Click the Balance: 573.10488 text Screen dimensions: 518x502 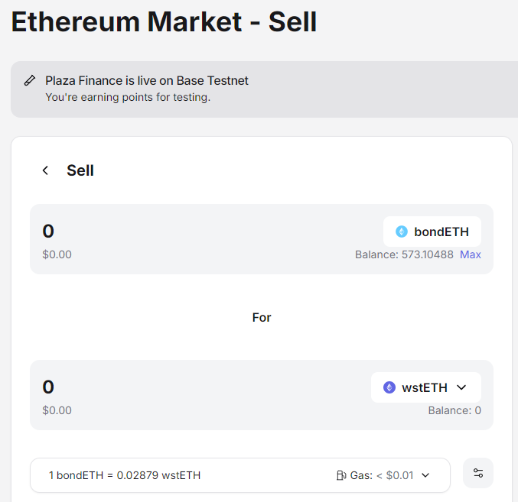[404, 254]
